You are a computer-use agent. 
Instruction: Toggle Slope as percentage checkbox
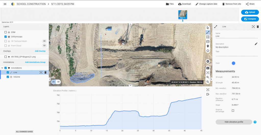point(233,111)
